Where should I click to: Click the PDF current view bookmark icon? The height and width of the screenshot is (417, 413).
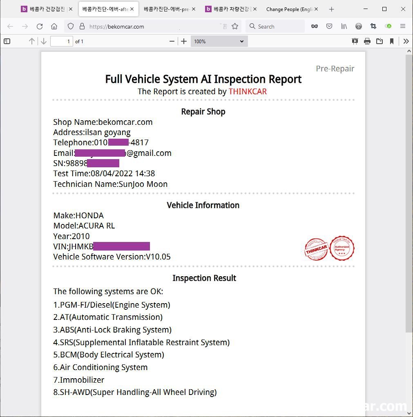[x=392, y=41]
